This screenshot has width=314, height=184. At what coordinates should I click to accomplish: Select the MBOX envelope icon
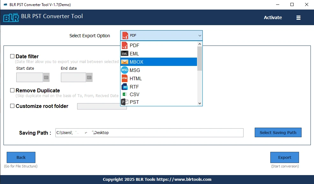125,62
